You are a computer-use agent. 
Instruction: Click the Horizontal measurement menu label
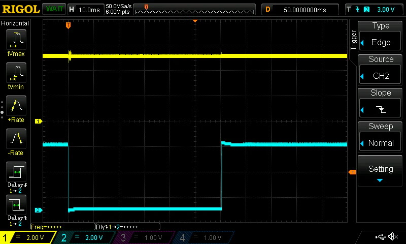[x=15, y=23]
